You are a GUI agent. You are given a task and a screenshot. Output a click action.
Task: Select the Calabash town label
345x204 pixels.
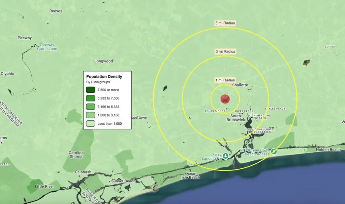coord(83,172)
